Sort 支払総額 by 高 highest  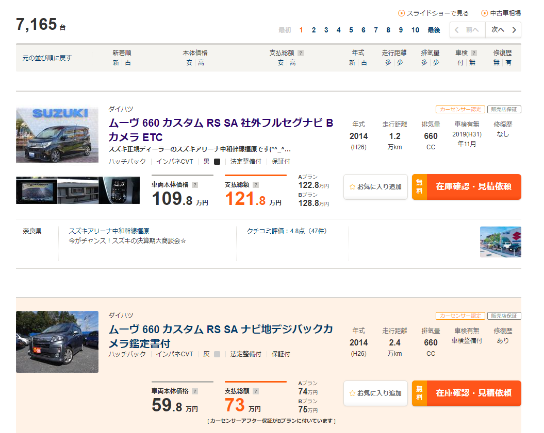pyautogui.click(x=293, y=63)
